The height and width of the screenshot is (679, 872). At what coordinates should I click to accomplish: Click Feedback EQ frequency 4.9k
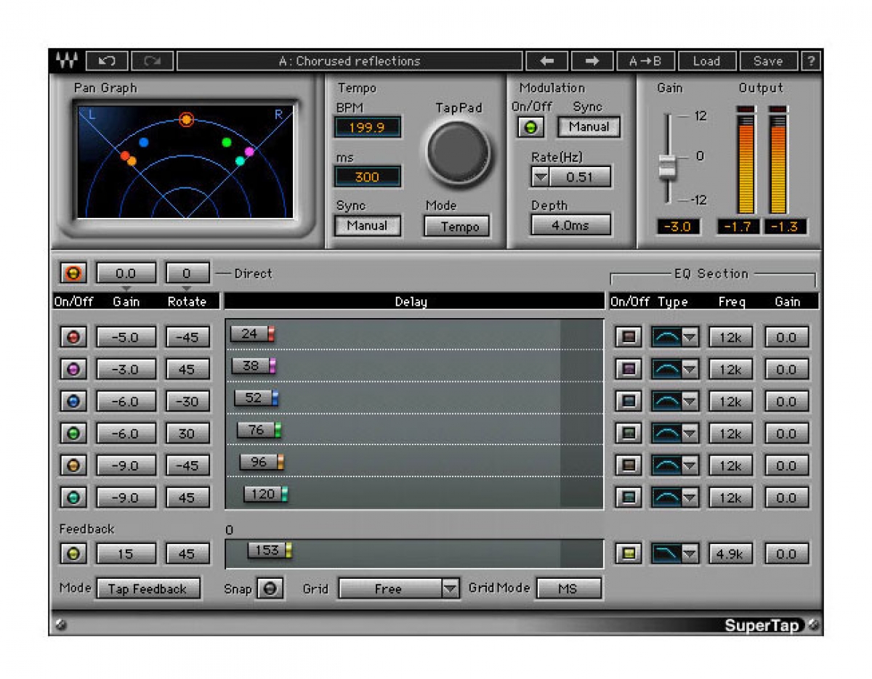coord(730,554)
